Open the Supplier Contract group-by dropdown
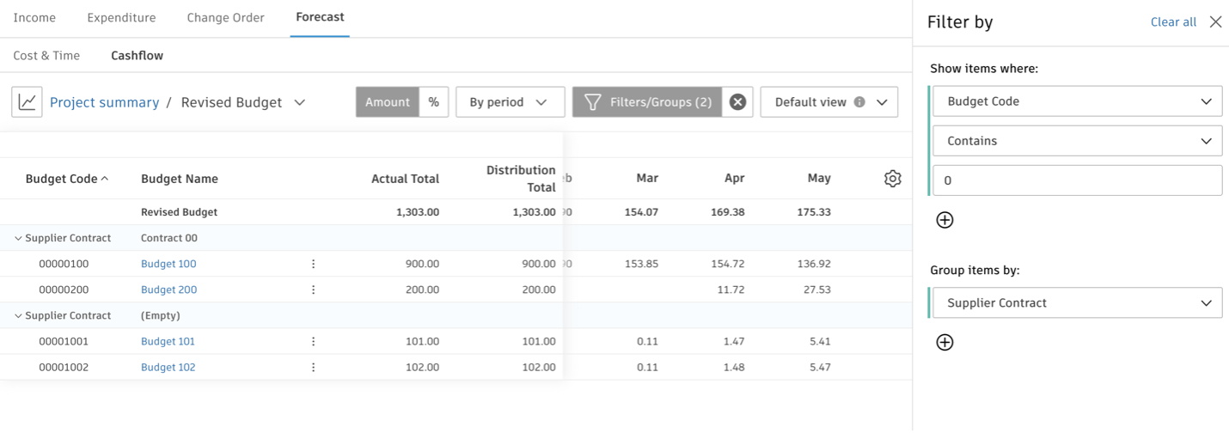This screenshot has height=433, width=1229. [x=1078, y=303]
